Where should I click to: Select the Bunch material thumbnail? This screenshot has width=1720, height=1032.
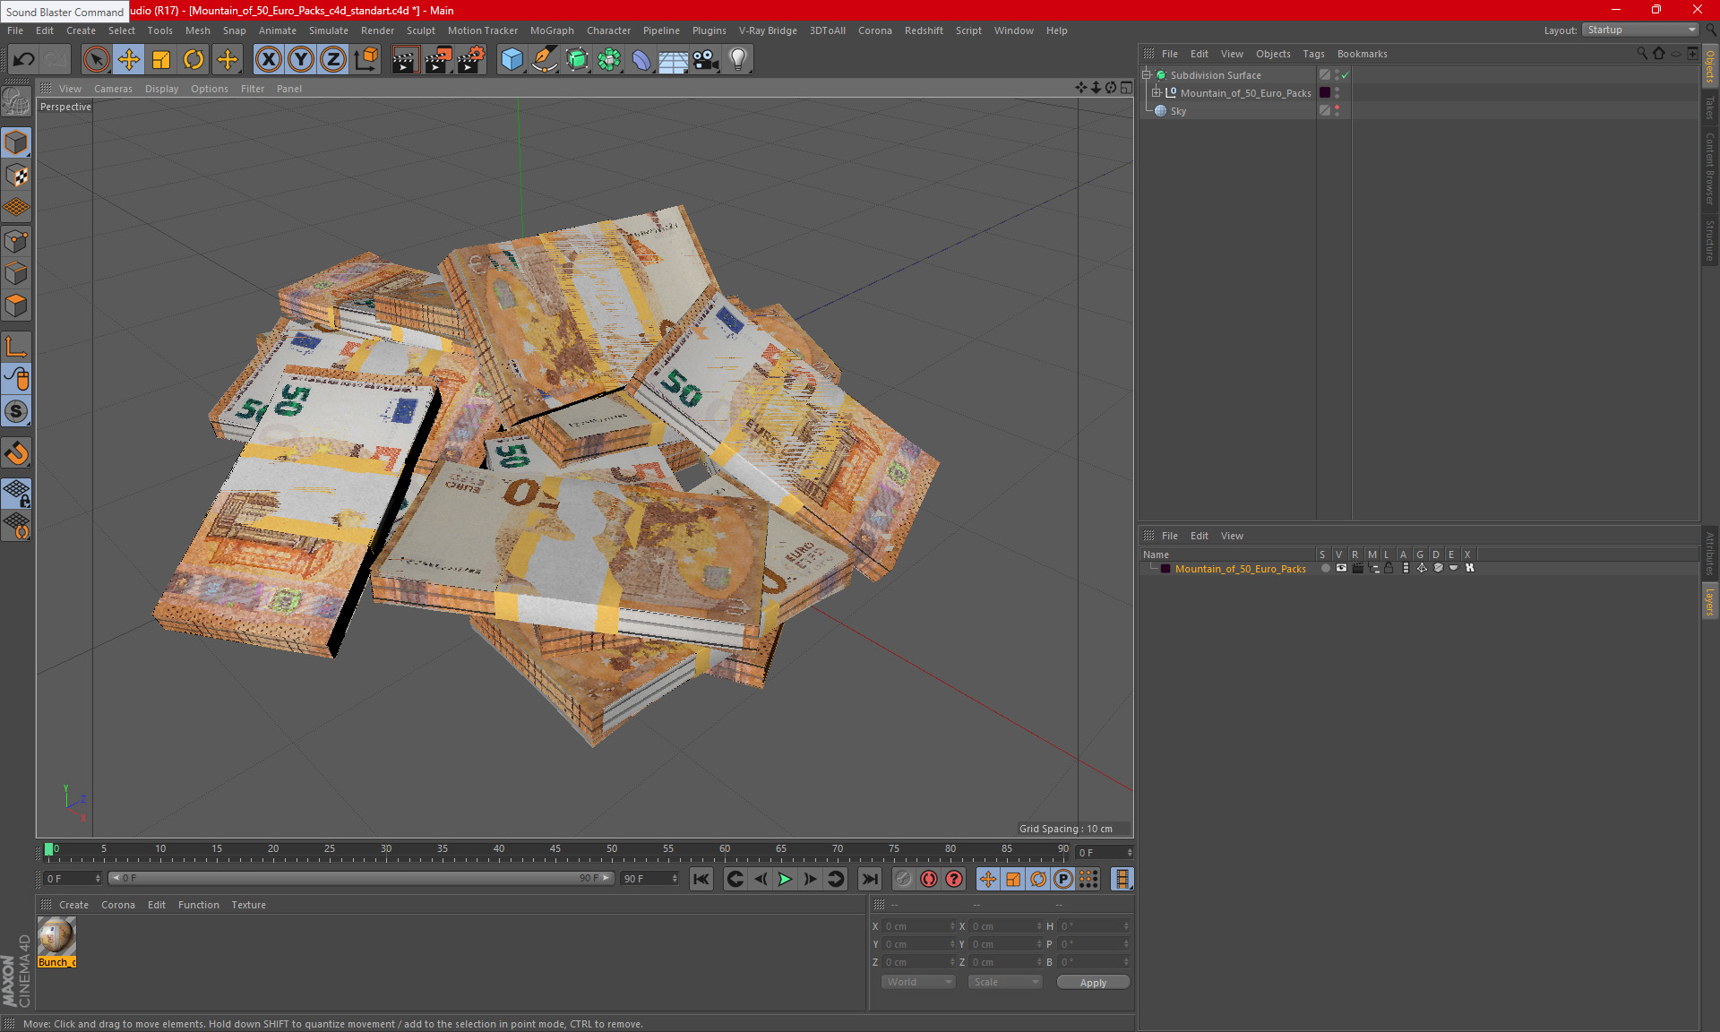(x=56, y=937)
